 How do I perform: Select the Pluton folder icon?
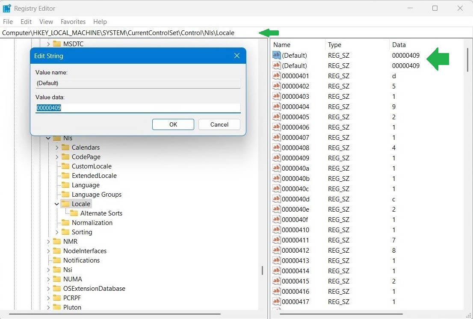57,307
